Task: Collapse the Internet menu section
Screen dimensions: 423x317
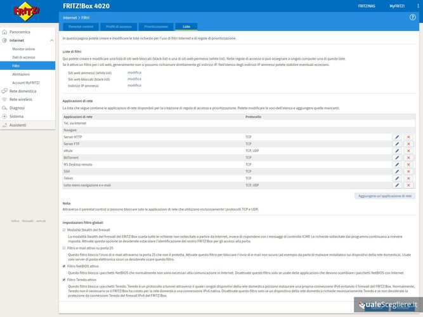Action: (17, 40)
